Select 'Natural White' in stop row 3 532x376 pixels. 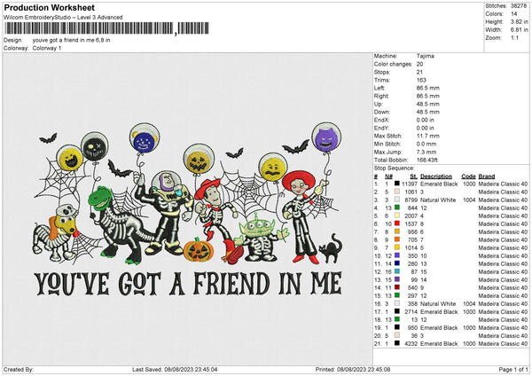click(x=438, y=200)
